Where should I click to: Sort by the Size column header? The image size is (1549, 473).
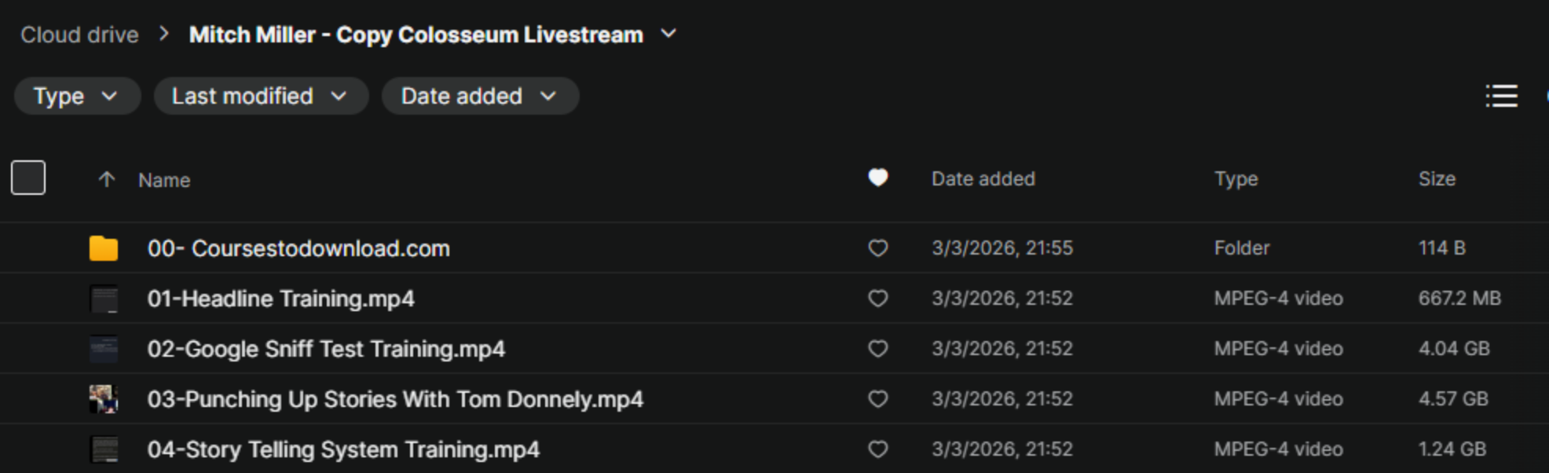[1437, 179]
